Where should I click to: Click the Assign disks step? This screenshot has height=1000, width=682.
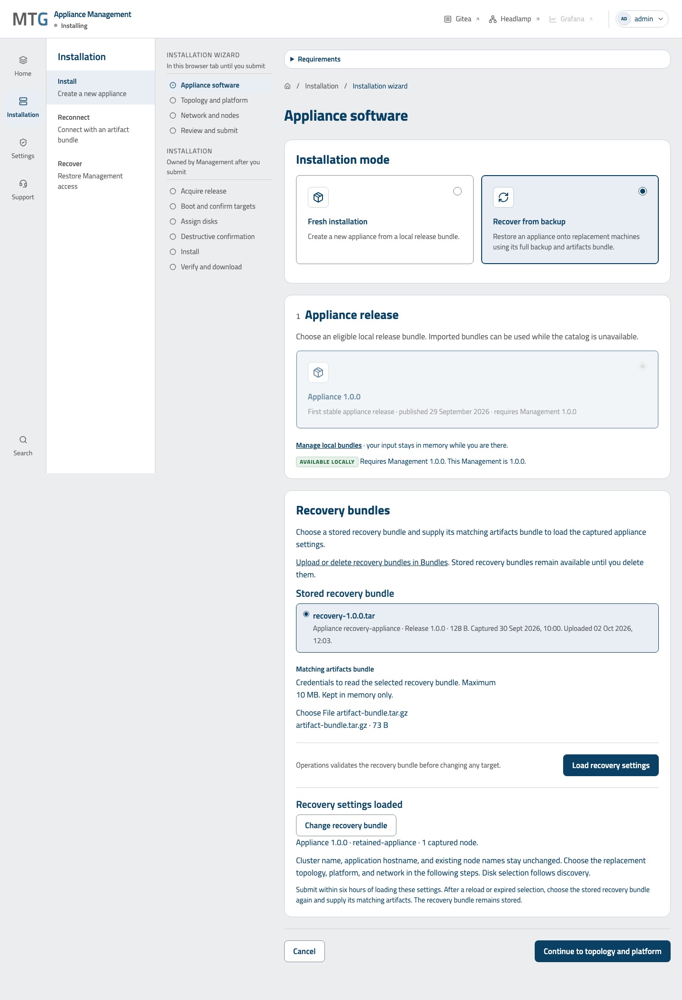pos(220,221)
